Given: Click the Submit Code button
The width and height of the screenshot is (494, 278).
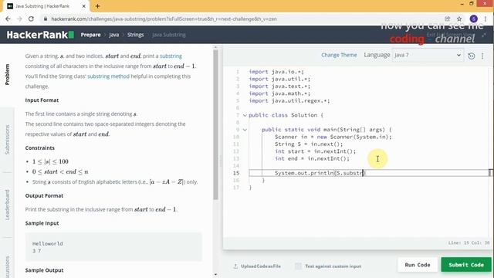Looking at the screenshot, I should pyautogui.click(x=466, y=265).
